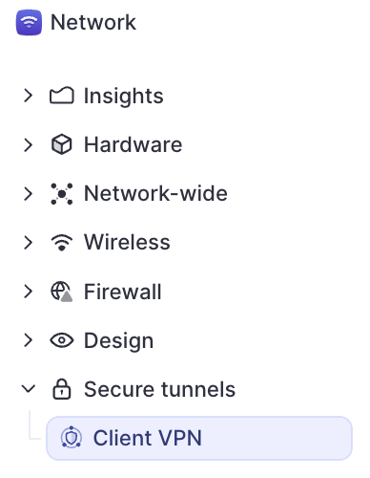Collapse the Secure tunnels section chevron
The width and height of the screenshot is (370, 478).
(x=29, y=388)
